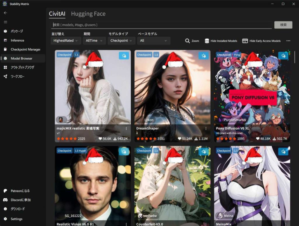Expand the HighestRated sort dropdown
The height and width of the screenshot is (226, 299).
66,40
